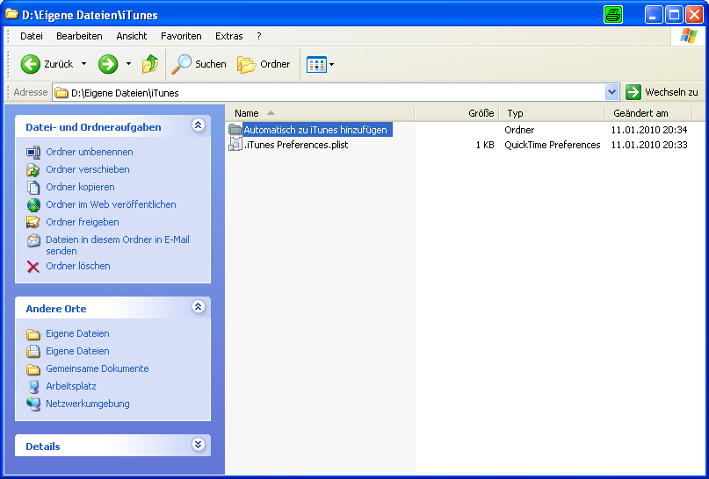Select the .iTunes Preferences.plist file name

point(296,145)
